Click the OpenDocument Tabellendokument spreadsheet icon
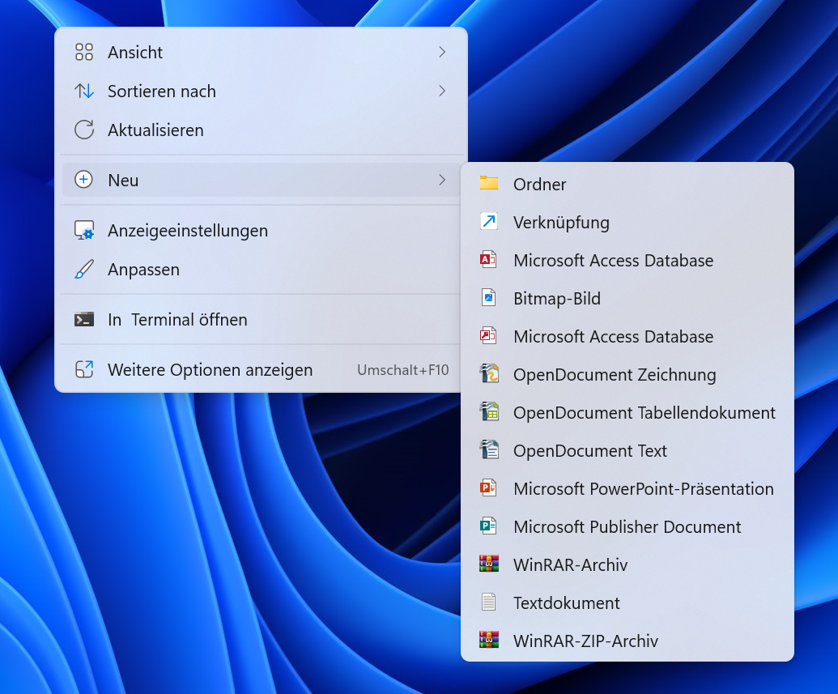Screen dimensions: 838x694 click(489, 411)
